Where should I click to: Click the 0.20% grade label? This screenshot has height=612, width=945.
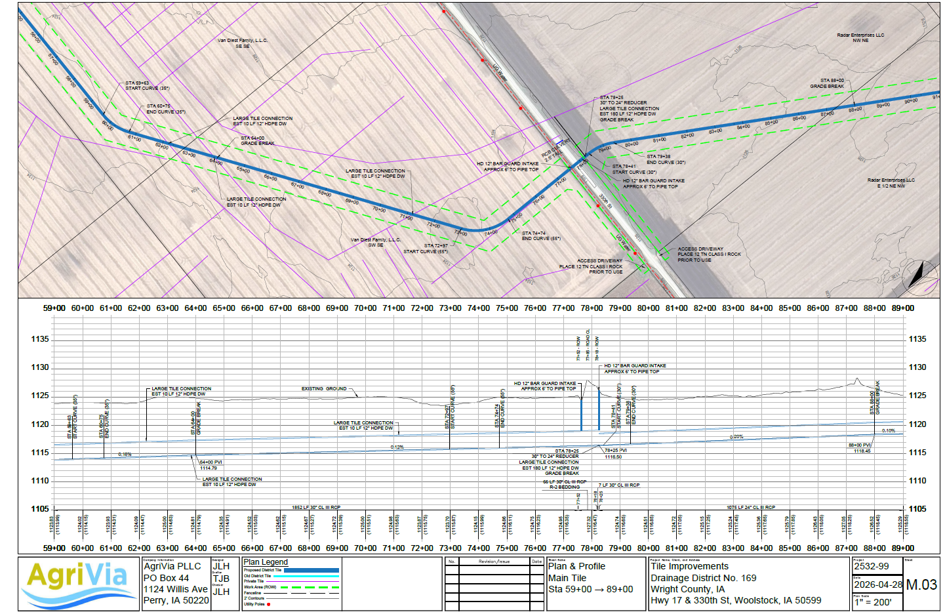pos(736,437)
